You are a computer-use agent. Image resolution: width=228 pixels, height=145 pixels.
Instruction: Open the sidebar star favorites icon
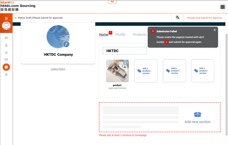click(x=6, y=52)
